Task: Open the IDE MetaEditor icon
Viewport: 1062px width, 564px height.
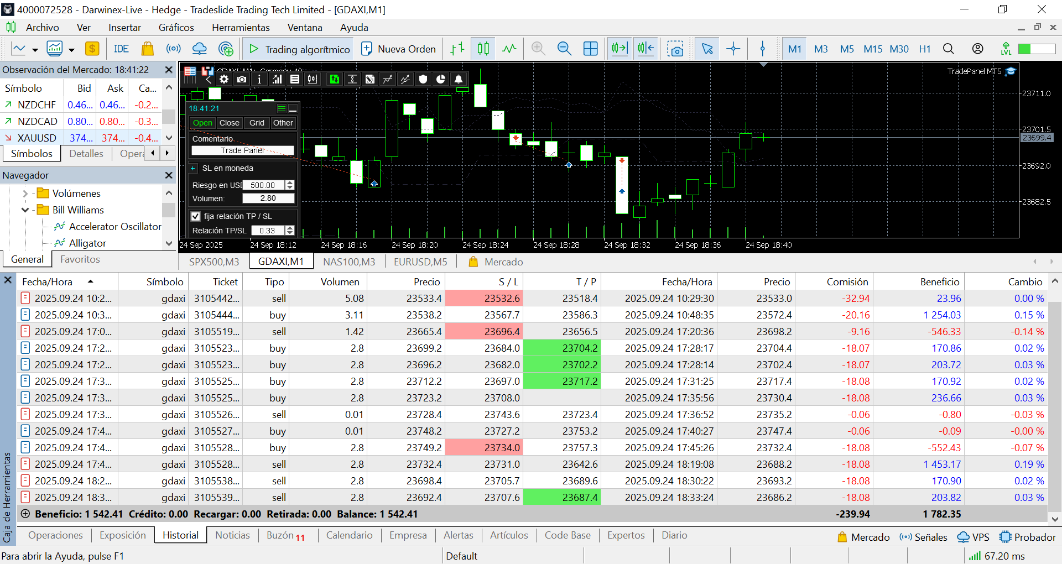Action: tap(121, 49)
